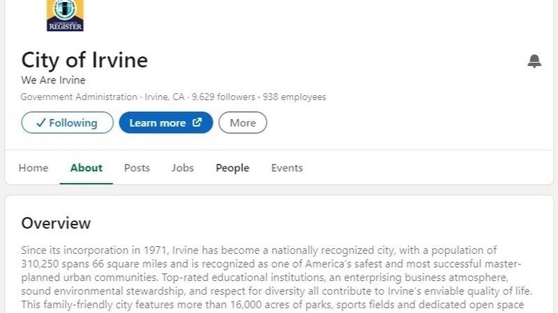Click the external link icon in Learn more
Screen dimensions: 558x313
(x=197, y=123)
